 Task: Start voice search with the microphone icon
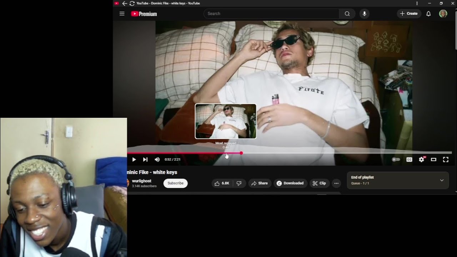364,14
